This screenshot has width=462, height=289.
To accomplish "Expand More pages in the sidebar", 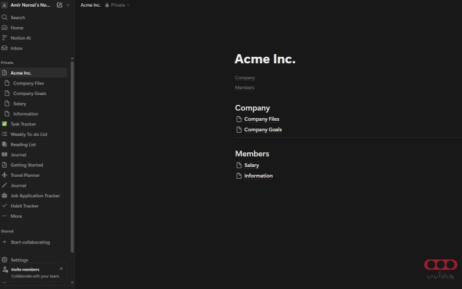I will [16, 216].
